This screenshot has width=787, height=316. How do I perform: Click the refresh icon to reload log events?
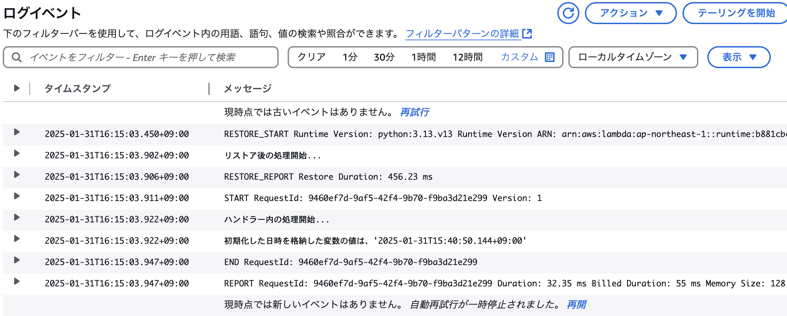tap(568, 13)
